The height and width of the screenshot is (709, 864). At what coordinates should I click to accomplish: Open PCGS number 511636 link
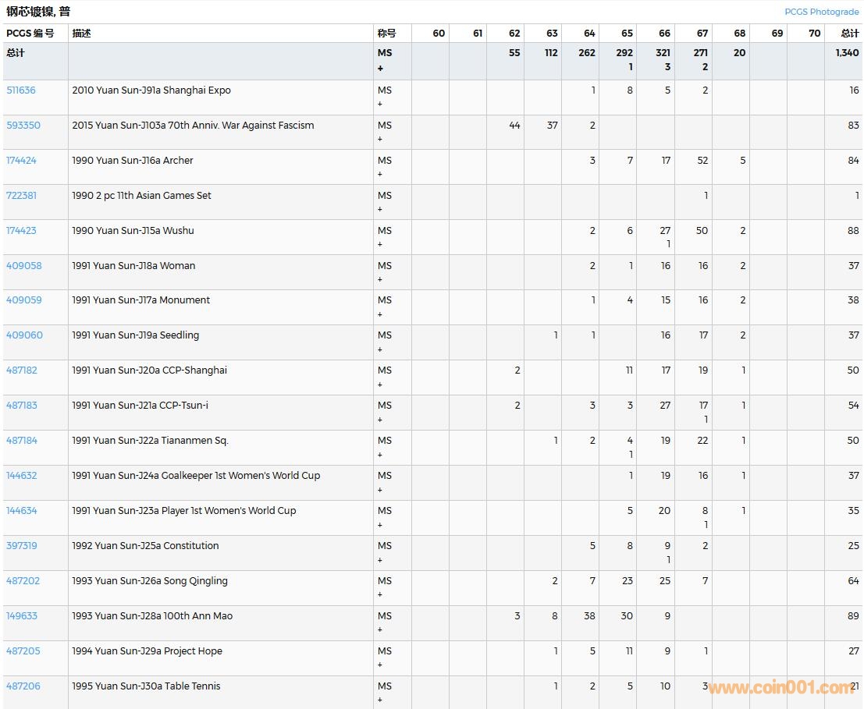tap(21, 90)
